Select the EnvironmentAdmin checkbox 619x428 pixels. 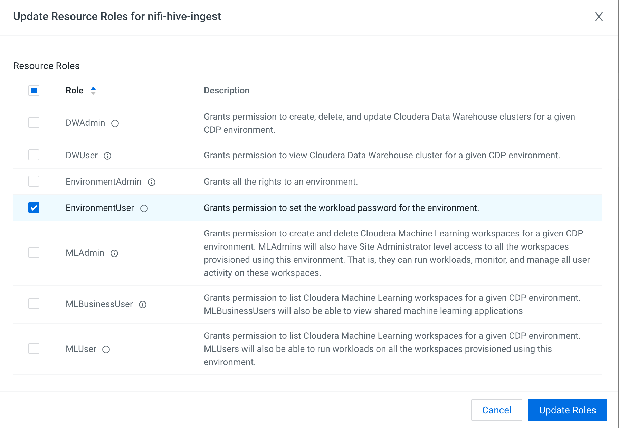pos(34,181)
